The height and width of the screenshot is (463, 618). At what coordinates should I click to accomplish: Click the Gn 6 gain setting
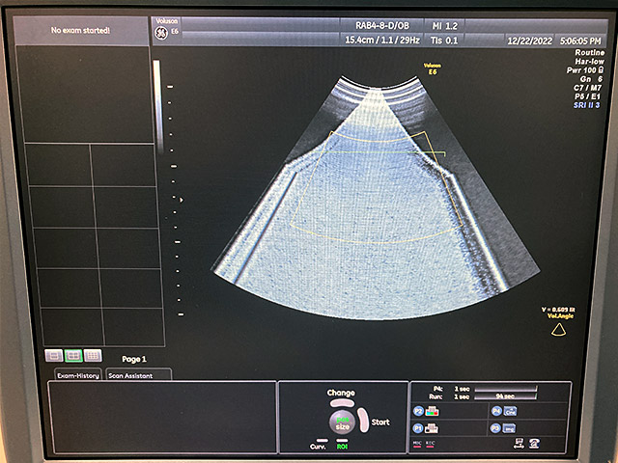(x=591, y=79)
